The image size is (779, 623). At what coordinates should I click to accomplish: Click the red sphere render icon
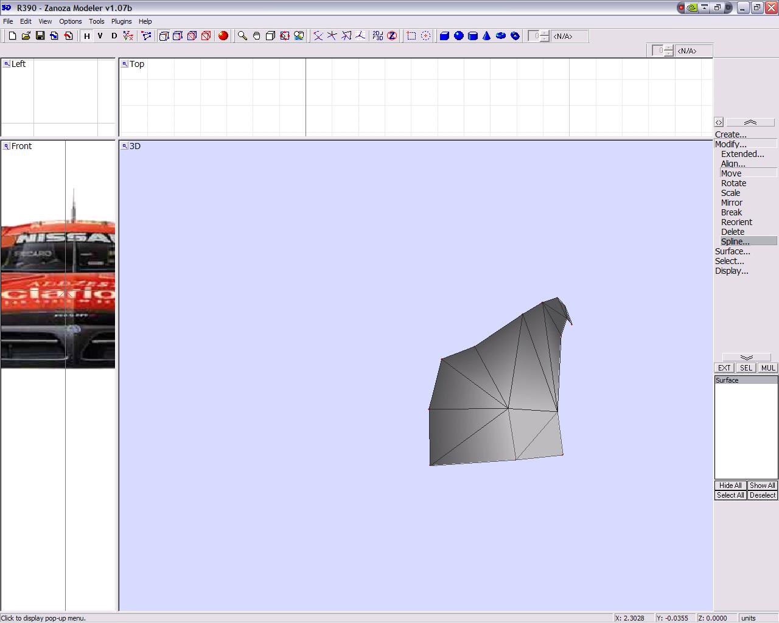coord(223,36)
